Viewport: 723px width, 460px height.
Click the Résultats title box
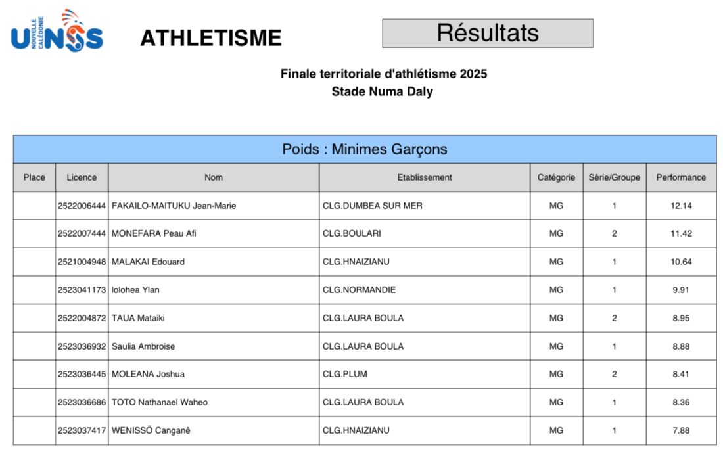pyautogui.click(x=488, y=33)
